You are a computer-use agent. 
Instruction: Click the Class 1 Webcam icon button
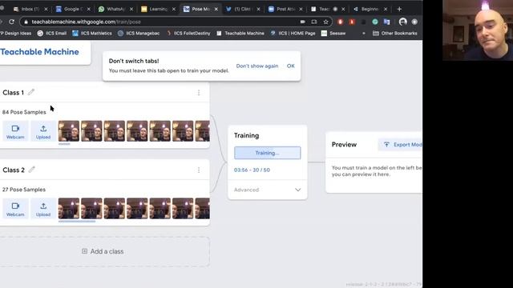coord(15,131)
